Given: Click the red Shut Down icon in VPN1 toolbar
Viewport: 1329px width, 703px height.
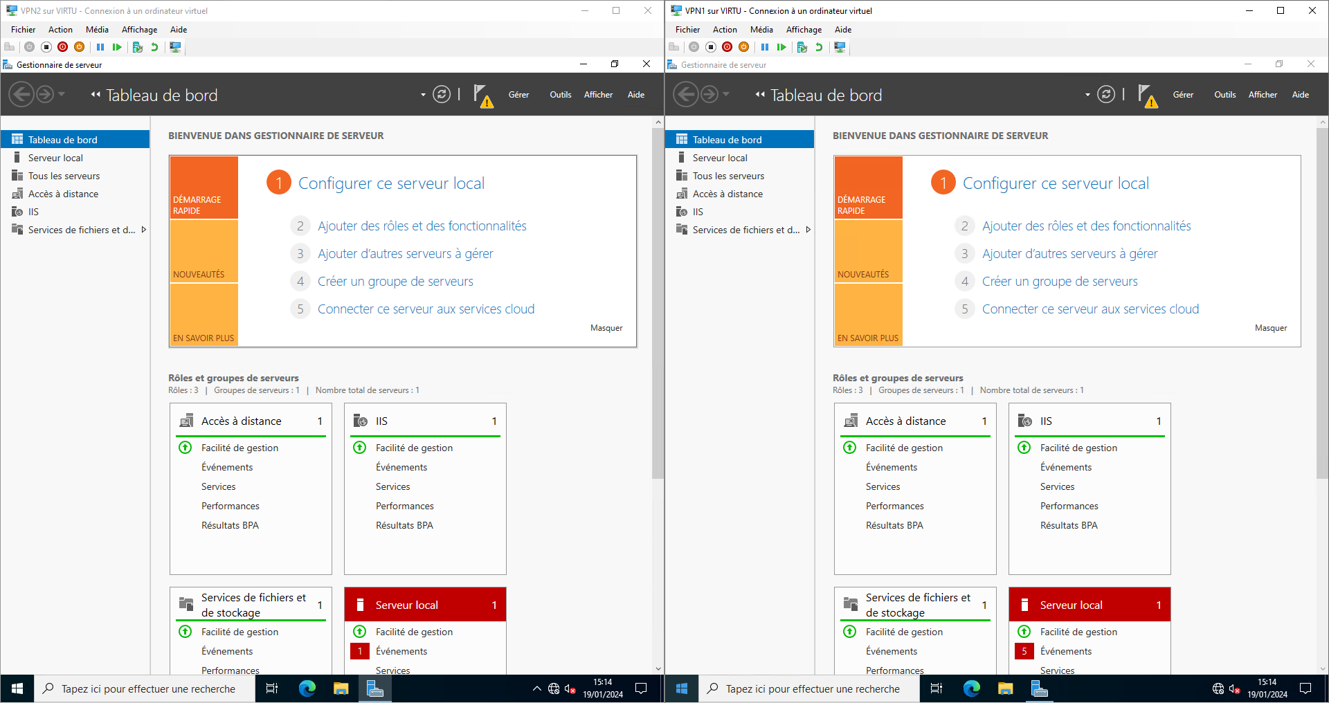Looking at the screenshot, I should (727, 47).
